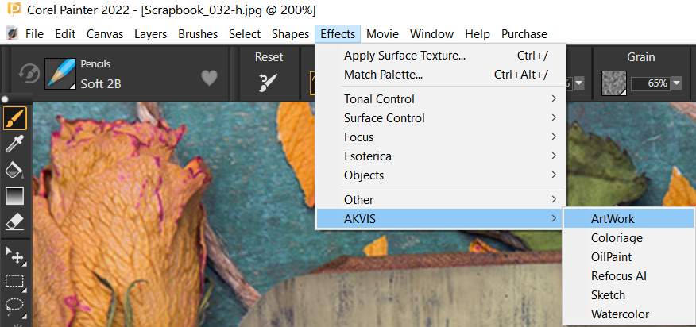Screen dimensions: 696x327
Task: Open the Help menu
Action: point(478,34)
